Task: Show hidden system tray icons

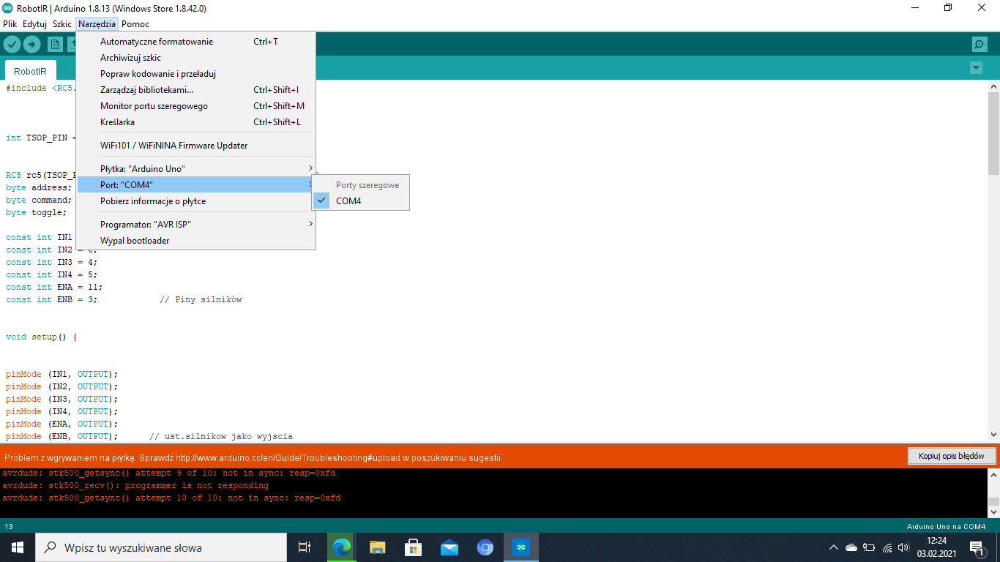Action: pos(833,547)
